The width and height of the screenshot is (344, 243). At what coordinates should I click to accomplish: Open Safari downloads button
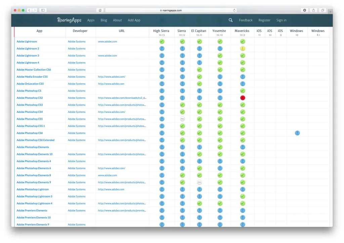(x=304, y=10)
